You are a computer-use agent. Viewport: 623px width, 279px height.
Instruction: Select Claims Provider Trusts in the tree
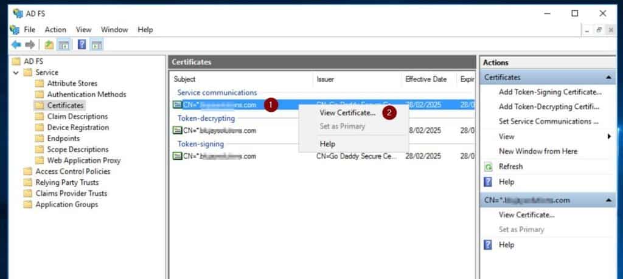tap(71, 194)
